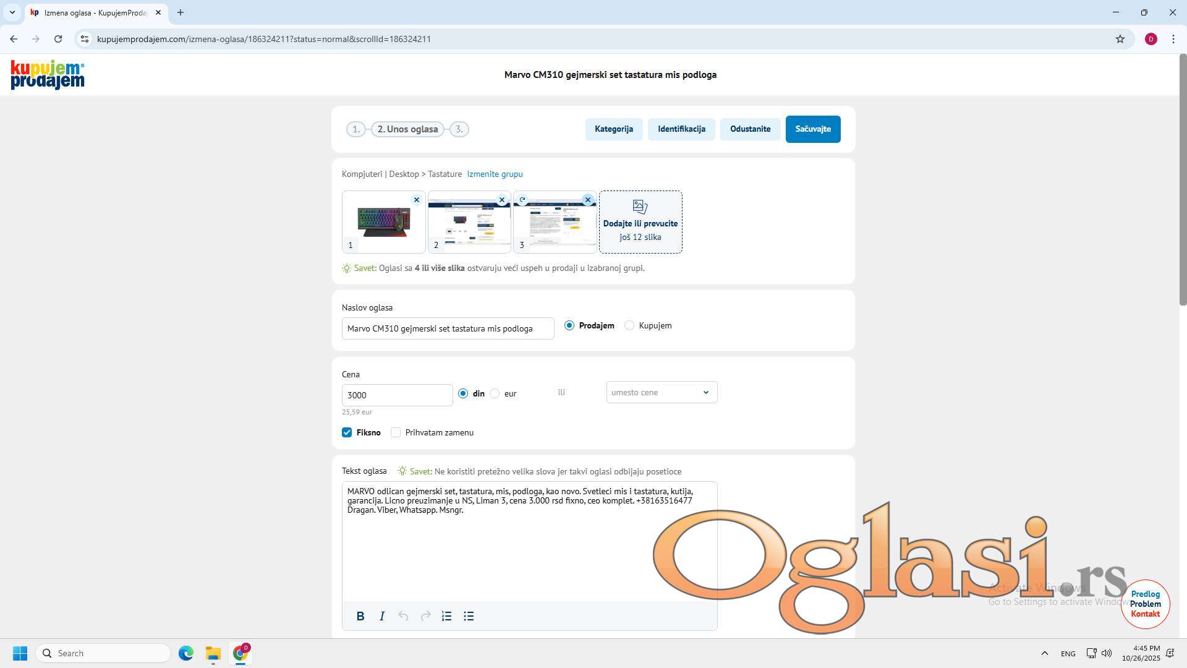
Task: Select the Kupujem radio option
Action: [x=629, y=325]
